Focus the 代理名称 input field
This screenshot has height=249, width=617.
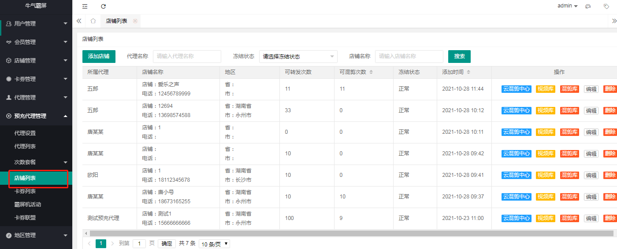(x=187, y=56)
